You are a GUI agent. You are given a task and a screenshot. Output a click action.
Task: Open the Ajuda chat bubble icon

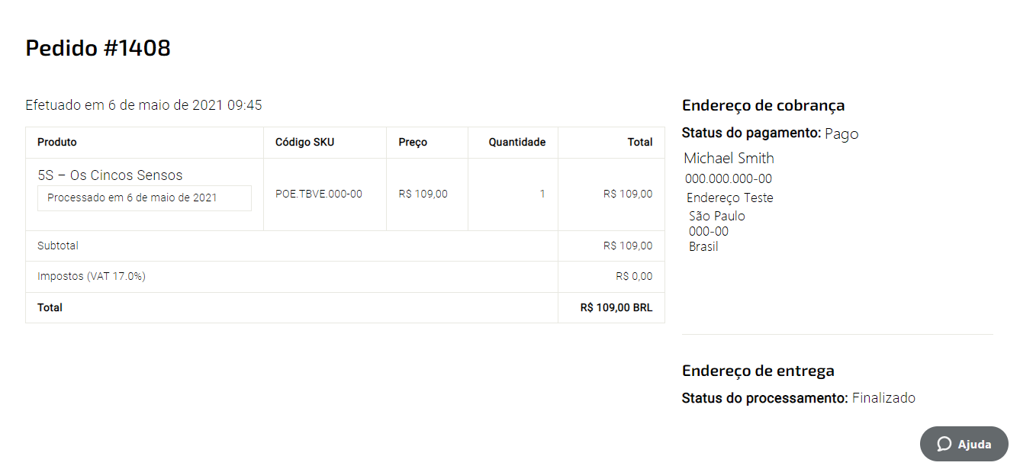[944, 444]
